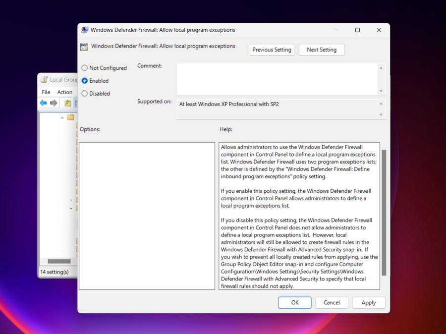The image size is (446, 334).
Task: Maximize the policy settings dialog
Action: [357, 30]
